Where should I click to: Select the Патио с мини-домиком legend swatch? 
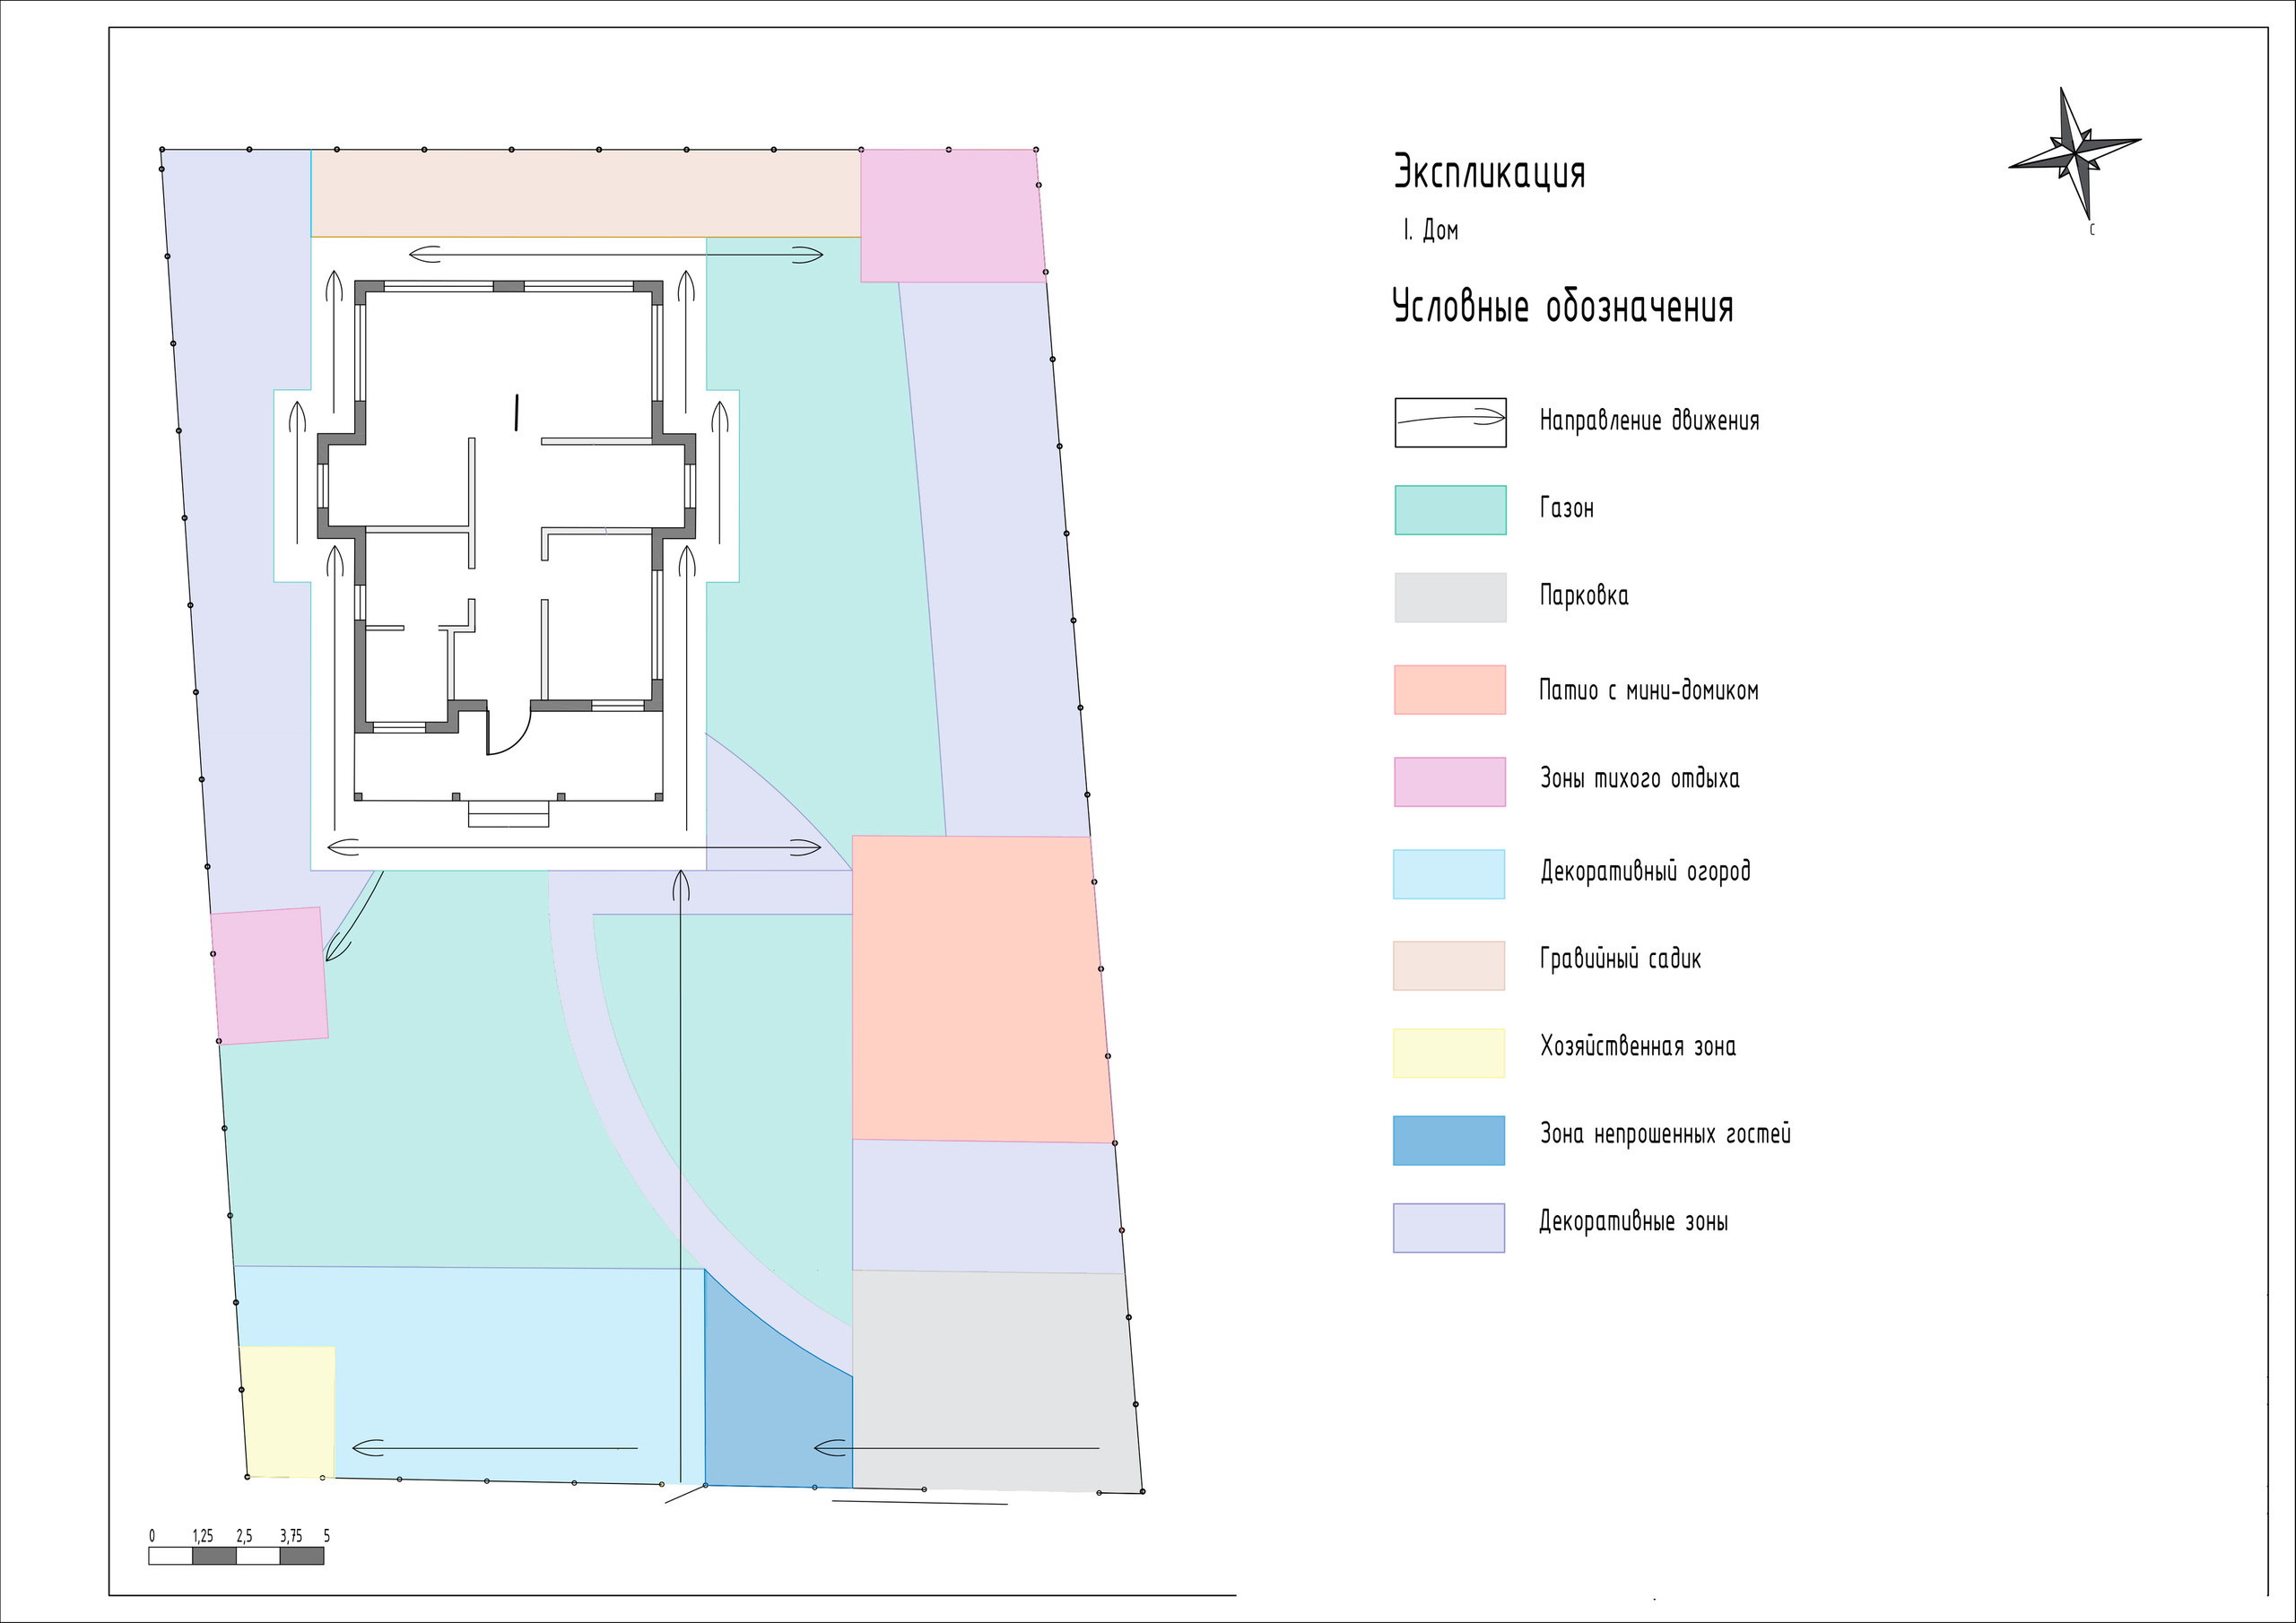pyautogui.click(x=1450, y=690)
